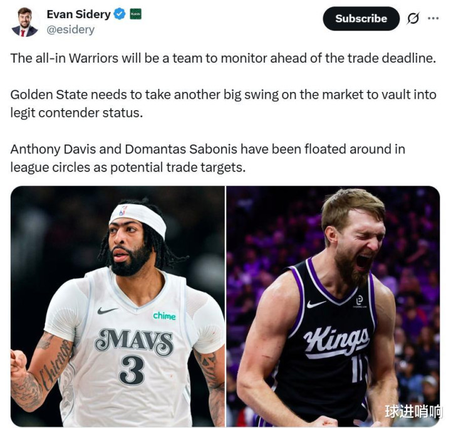
Task: Click the tweet's first sentence about Warriors
Action: tap(223, 58)
